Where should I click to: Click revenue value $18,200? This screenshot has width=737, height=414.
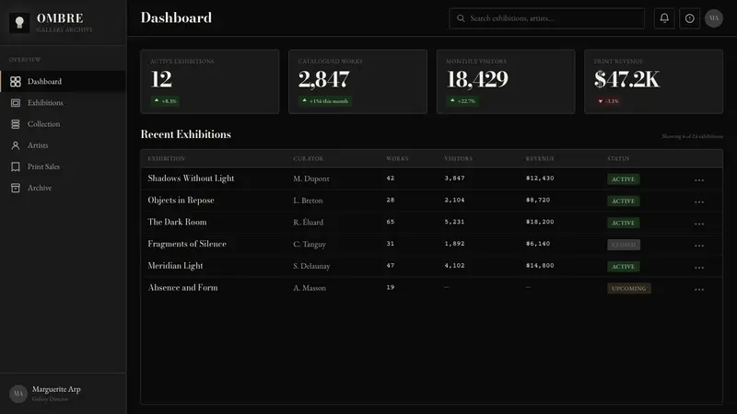540,222
